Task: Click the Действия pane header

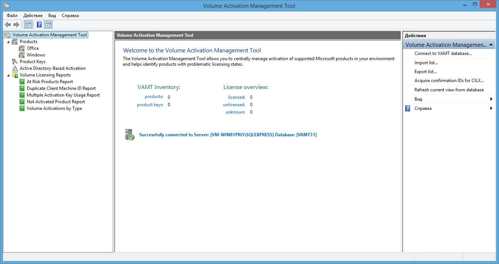Action: pos(449,35)
